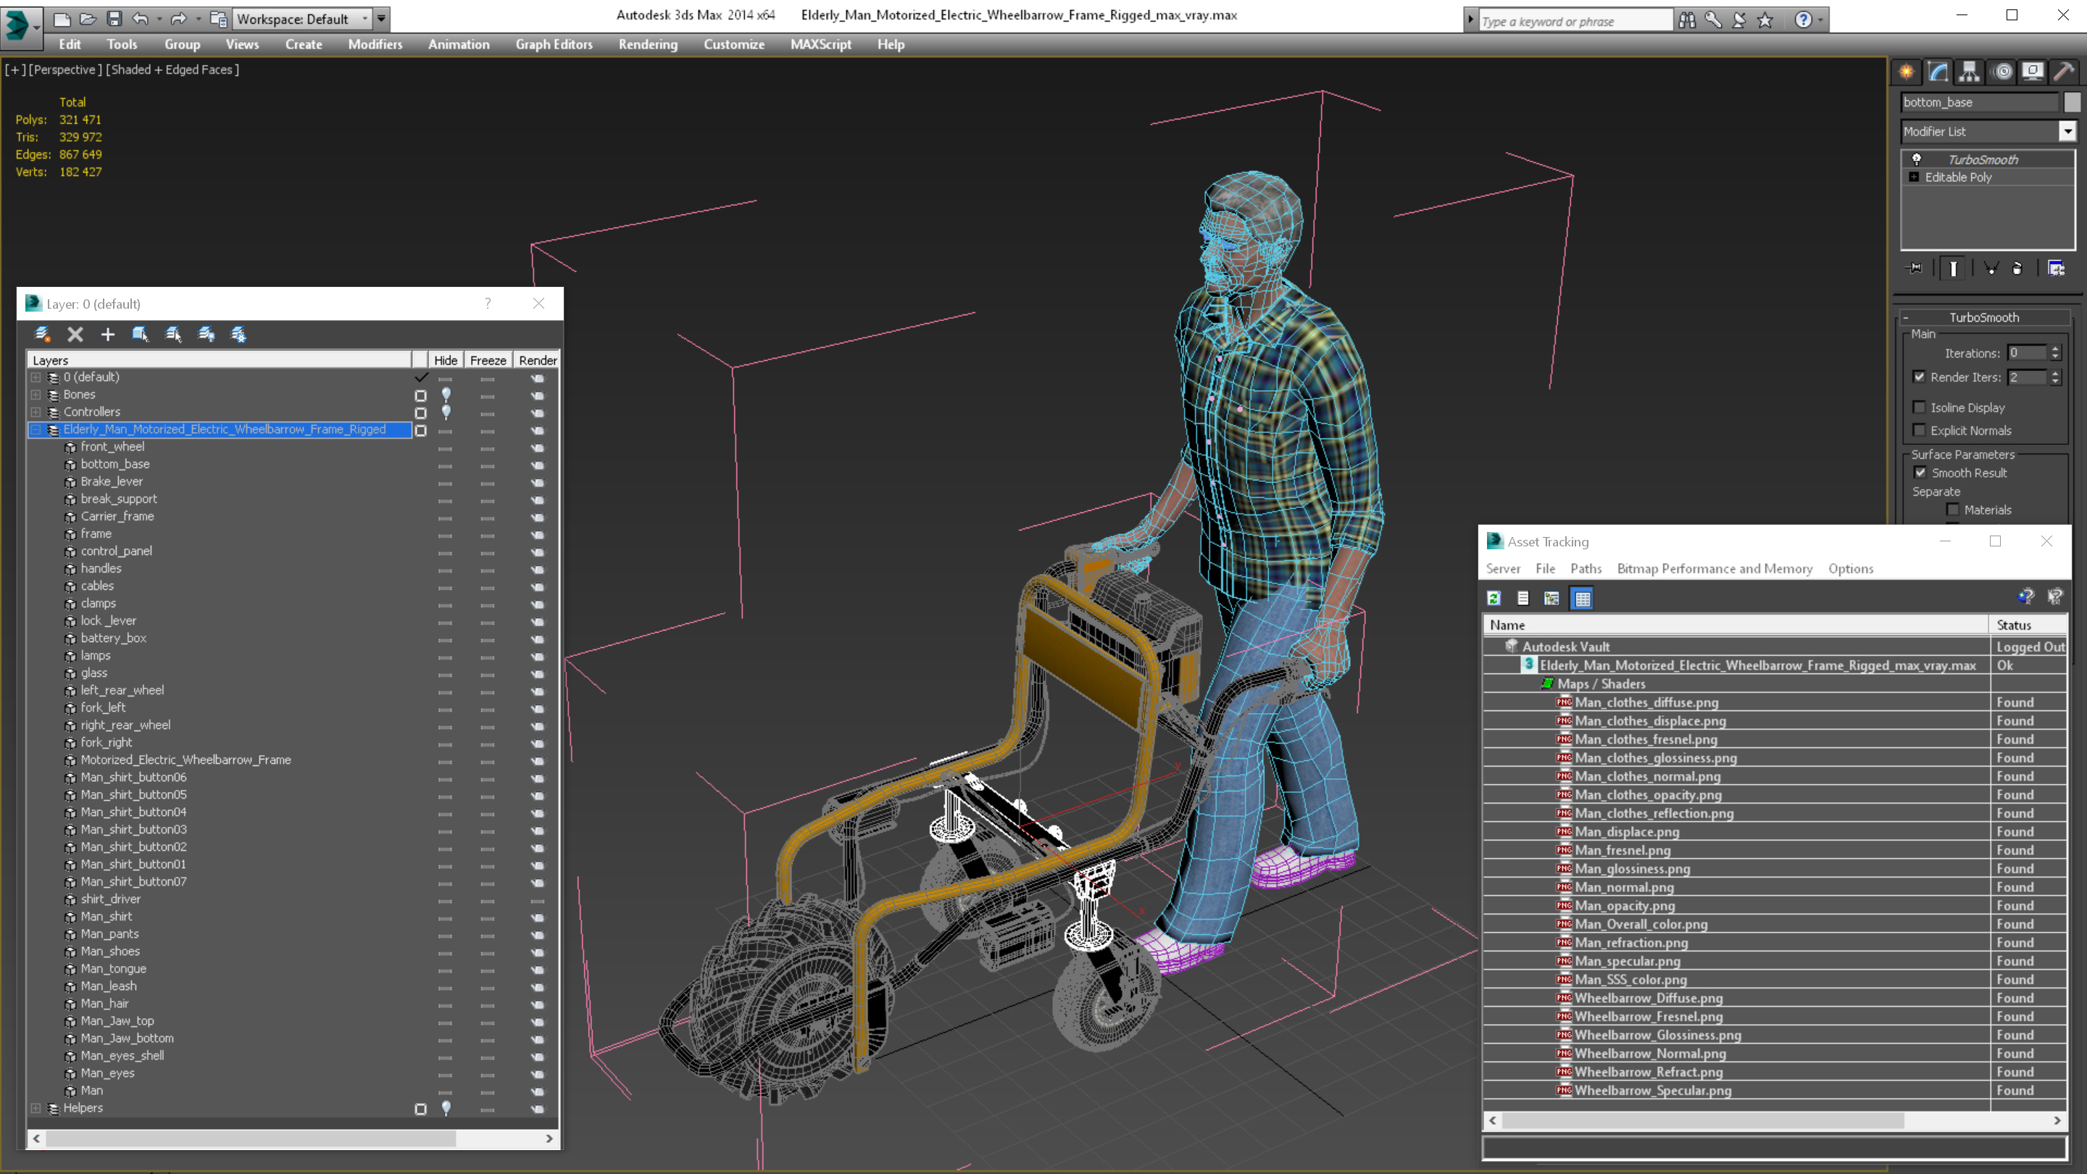The image size is (2087, 1174).
Task: Click Refresh icon in Asset Tracking toolbar
Action: point(1494,598)
